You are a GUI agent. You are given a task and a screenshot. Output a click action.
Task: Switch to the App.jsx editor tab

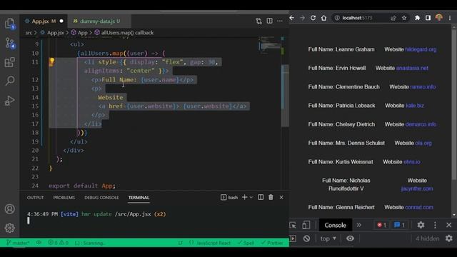pos(44,21)
